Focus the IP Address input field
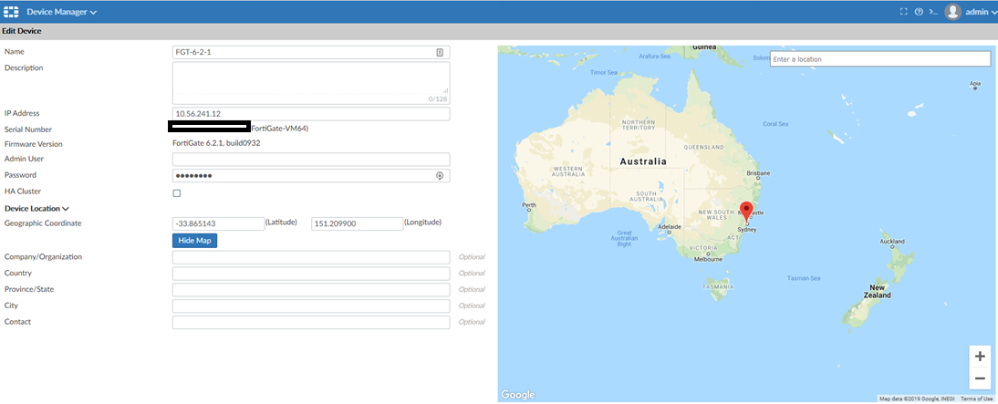This screenshot has height=404, width=998. click(310, 114)
